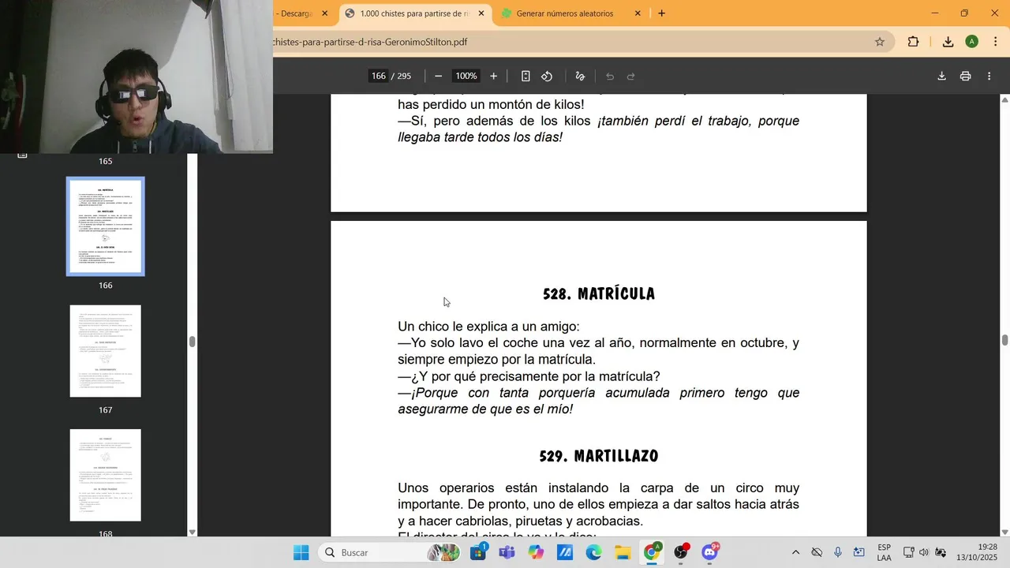Show hidden system tray icons

click(x=795, y=552)
